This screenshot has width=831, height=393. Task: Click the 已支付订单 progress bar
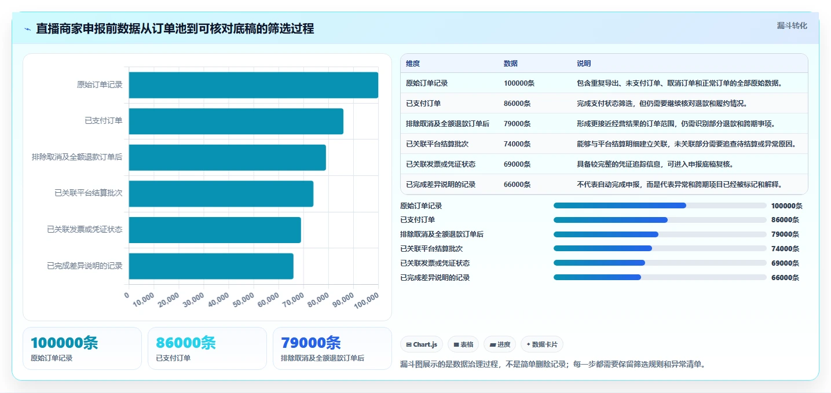click(x=660, y=220)
